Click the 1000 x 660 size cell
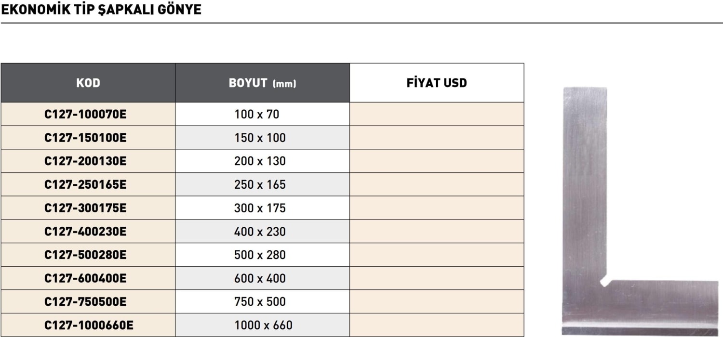The height and width of the screenshot is (337, 723). tap(263, 325)
